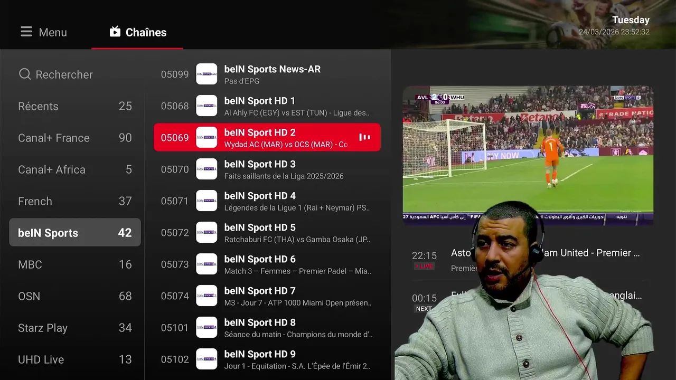
Task: Click channel number 05069
Action: coord(175,138)
